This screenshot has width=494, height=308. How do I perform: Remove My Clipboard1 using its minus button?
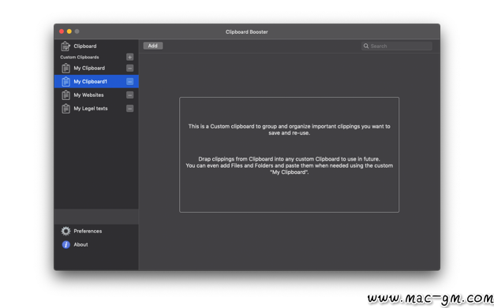coord(129,81)
